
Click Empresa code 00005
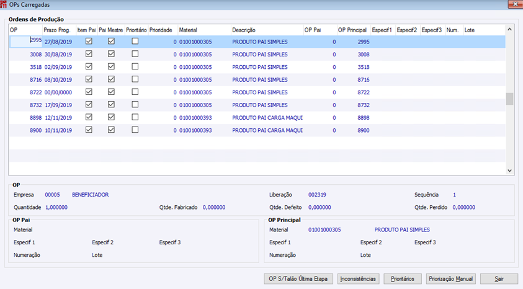tap(52, 195)
